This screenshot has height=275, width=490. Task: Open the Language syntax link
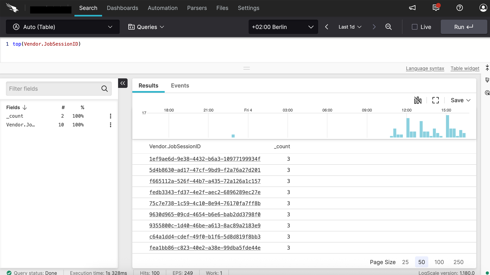pyautogui.click(x=425, y=68)
